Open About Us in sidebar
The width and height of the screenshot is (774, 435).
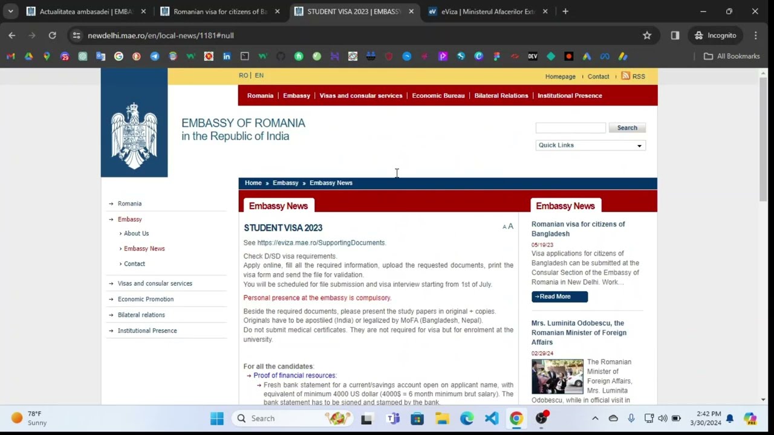coord(136,233)
